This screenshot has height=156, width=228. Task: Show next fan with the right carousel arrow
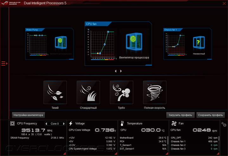click(x=121, y=71)
